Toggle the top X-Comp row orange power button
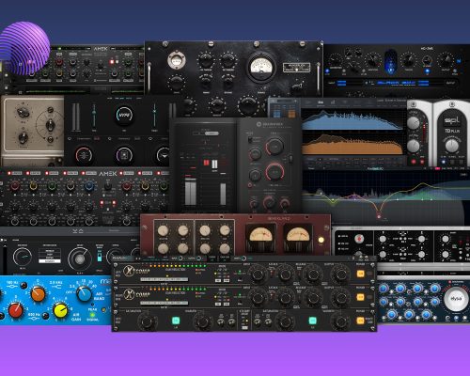 pyautogui.click(x=360, y=274)
